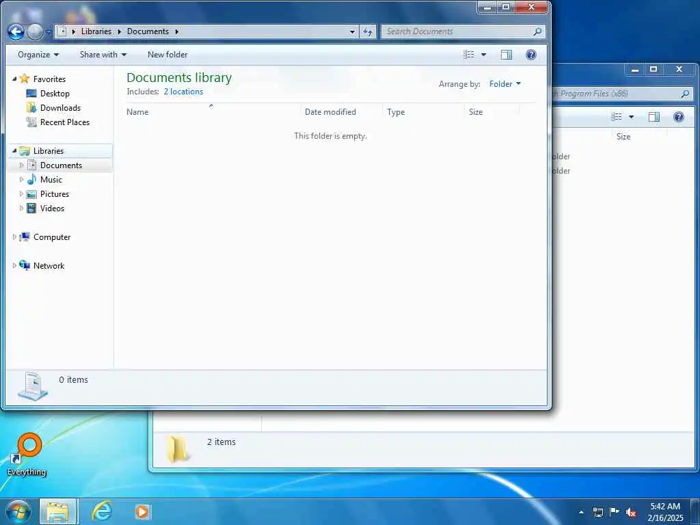Go back using the blue Back arrow
Screen dimensions: 700x525
tap(16, 31)
